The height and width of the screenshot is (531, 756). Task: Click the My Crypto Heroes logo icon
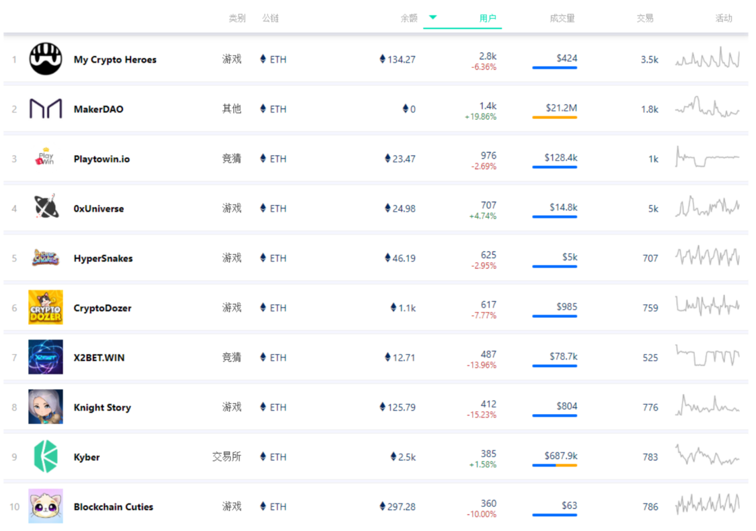click(x=45, y=58)
